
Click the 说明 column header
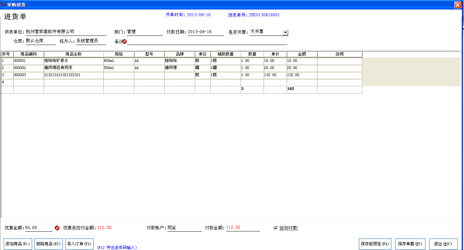[340, 54]
